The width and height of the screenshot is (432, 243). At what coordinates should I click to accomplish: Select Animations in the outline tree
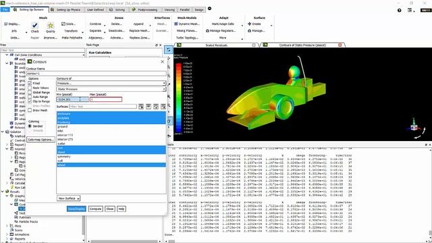[22, 234]
